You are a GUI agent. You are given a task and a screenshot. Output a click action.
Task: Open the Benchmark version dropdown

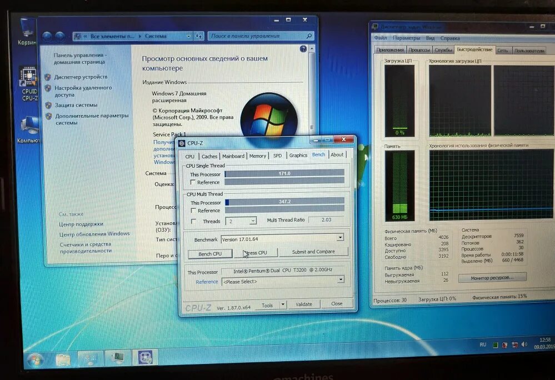pyautogui.click(x=340, y=238)
